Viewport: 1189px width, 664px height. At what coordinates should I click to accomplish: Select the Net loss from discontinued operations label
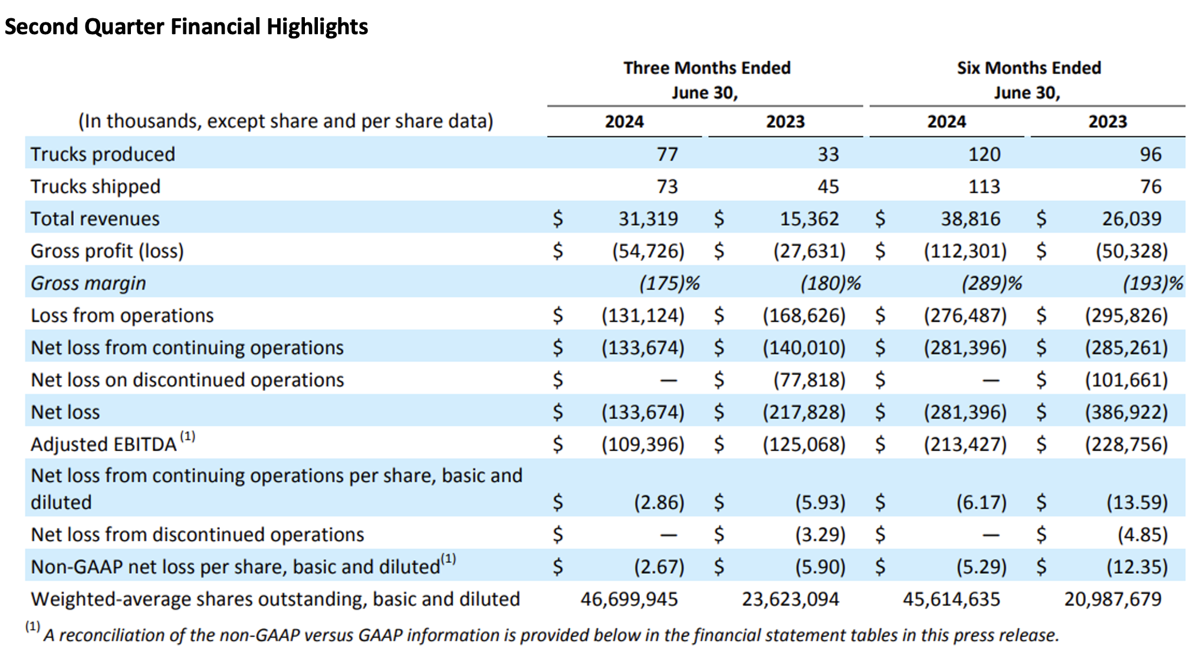tap(197, 534)
